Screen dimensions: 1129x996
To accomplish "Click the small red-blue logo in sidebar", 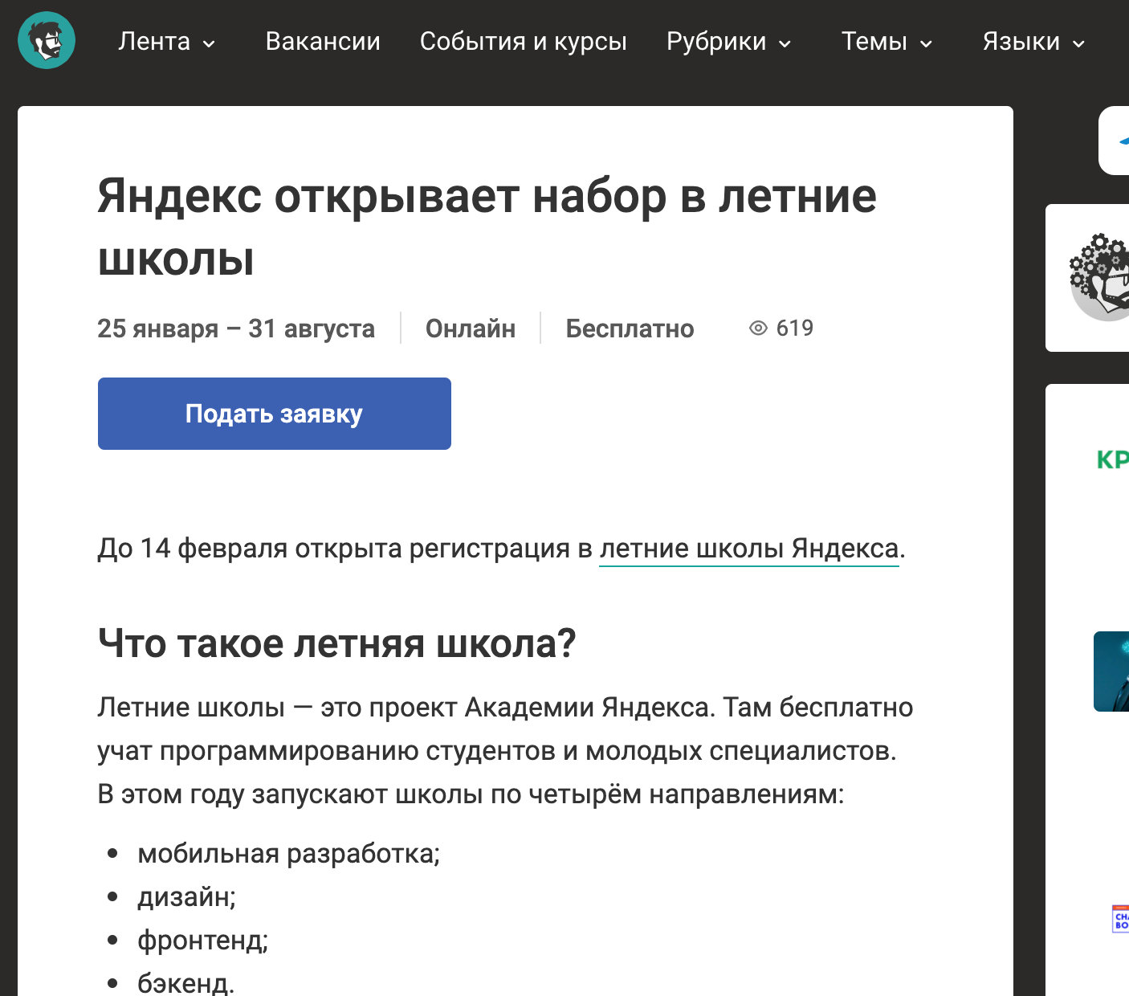I will click(x=1121, y=919).
